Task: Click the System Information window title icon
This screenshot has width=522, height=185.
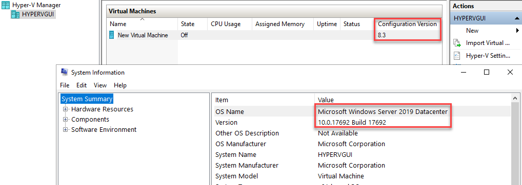Action: point(65,72)
